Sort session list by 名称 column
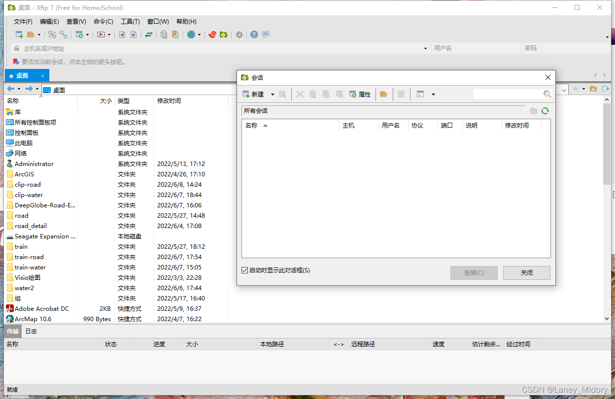615x399 pixels. pyautogui.click(x=290, y=126)
